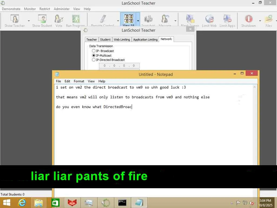
Task: Click the Run Program toolbar icon
Action: click(x=76, y=21)
